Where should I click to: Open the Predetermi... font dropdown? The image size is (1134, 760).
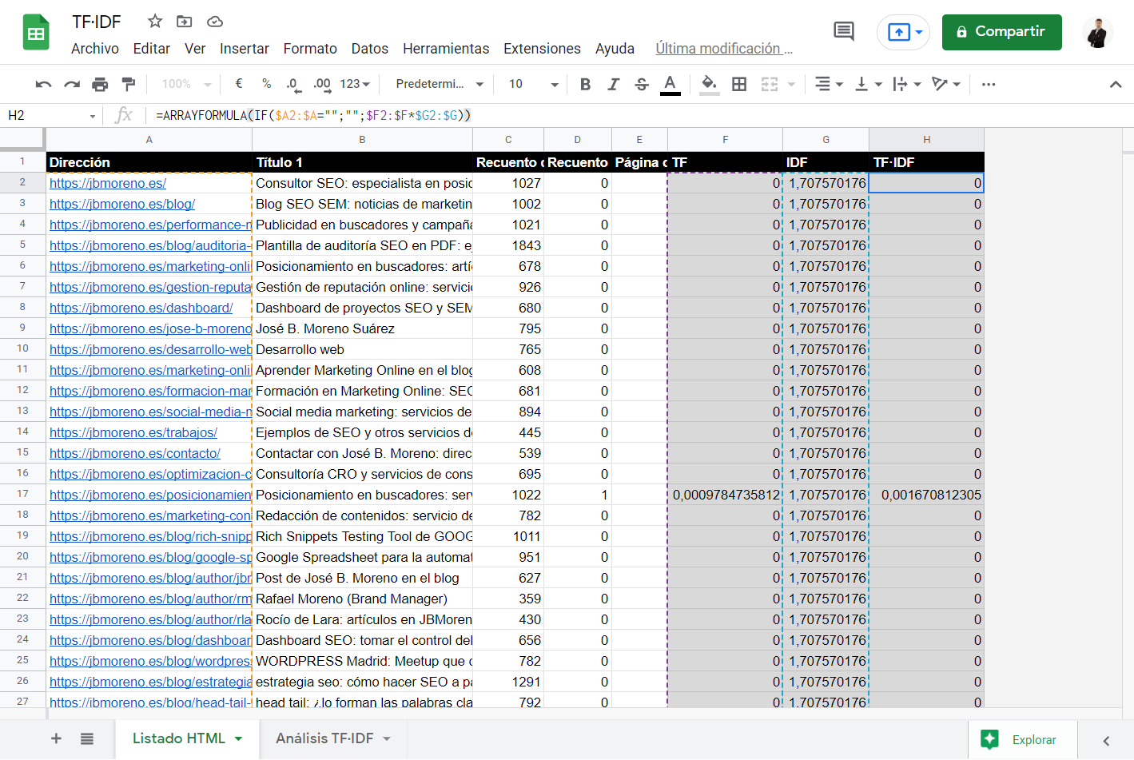(440, 84)
